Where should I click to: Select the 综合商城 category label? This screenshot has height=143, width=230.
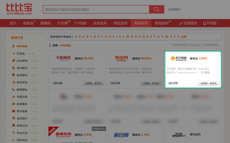pyautogui.click(x=22, y=61)
